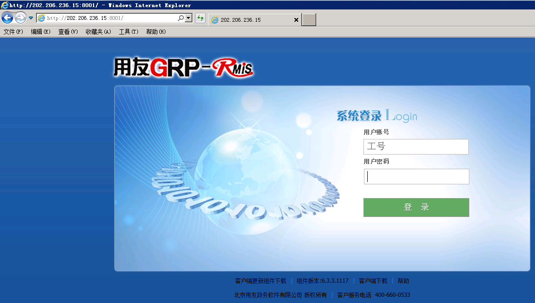The height and width of the screenshot is (303, 535).
Task: Open the 编辑(E) menu
Action: pos(41,32)
